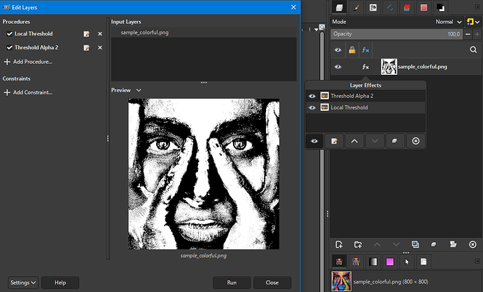Lower the layer in the stack
Viewport: 483px width, 292px height.
(x=396, y=244)
